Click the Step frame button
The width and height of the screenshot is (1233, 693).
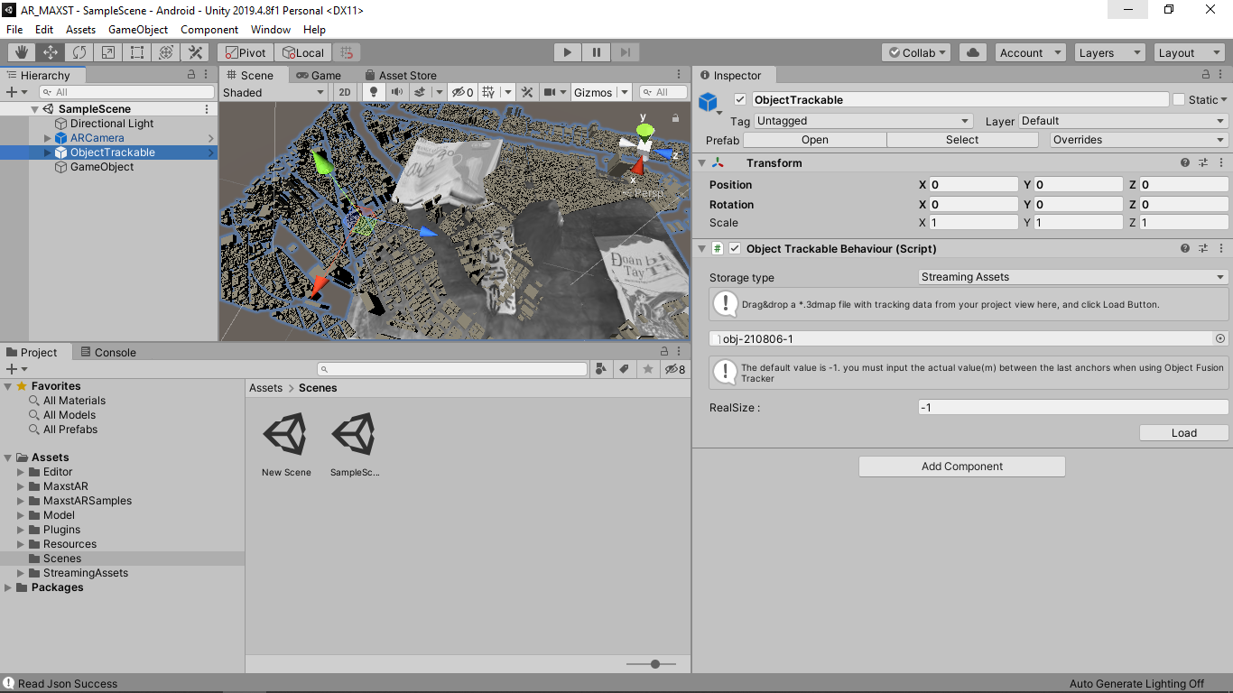click(x=626, y=52)
